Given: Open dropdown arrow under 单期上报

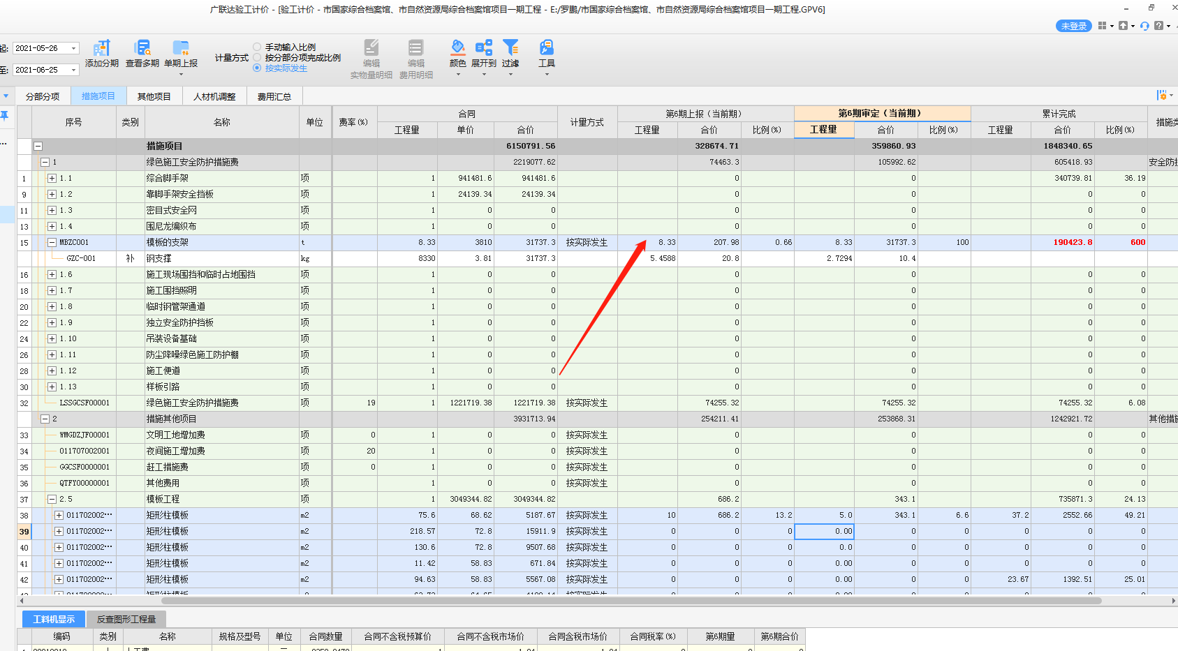Looking at the screenshot, I should [x=181, y=74].
